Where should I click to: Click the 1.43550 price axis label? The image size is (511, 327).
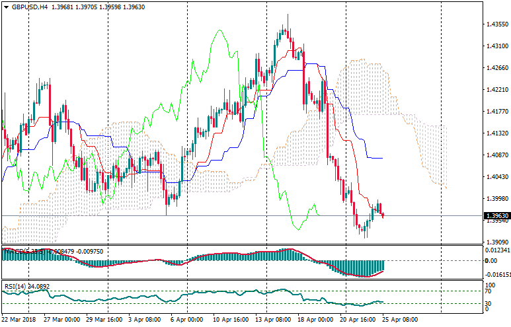pyautogui.click(x=496, y=24)
